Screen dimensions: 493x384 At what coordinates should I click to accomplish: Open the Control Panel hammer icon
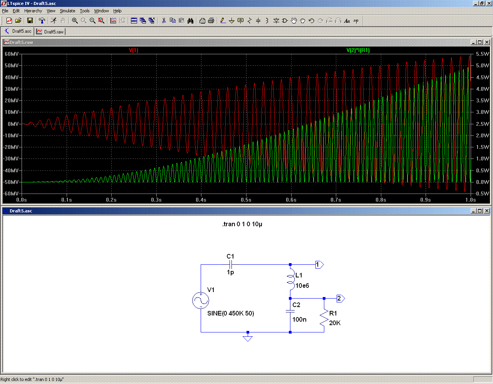(x=42, y=21)
